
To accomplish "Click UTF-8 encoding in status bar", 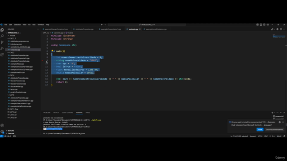I will tap(260, 136).
